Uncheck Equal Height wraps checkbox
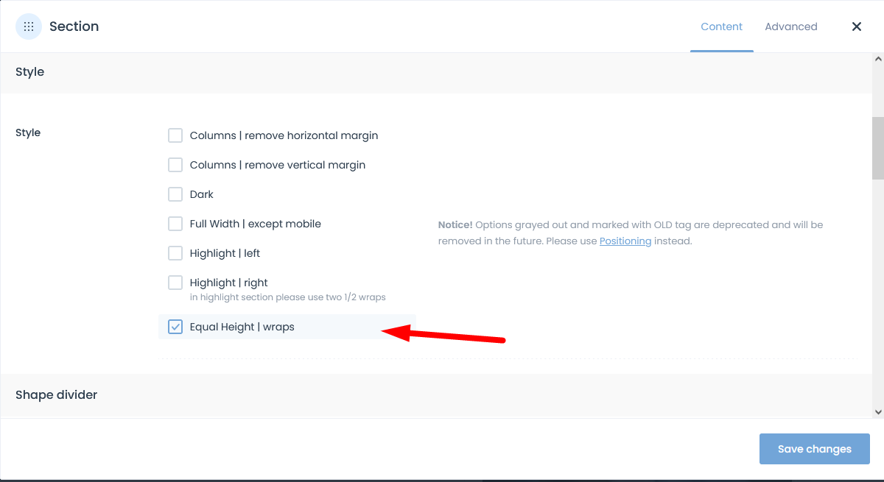The image size is (884, 482). pos(175,327)
